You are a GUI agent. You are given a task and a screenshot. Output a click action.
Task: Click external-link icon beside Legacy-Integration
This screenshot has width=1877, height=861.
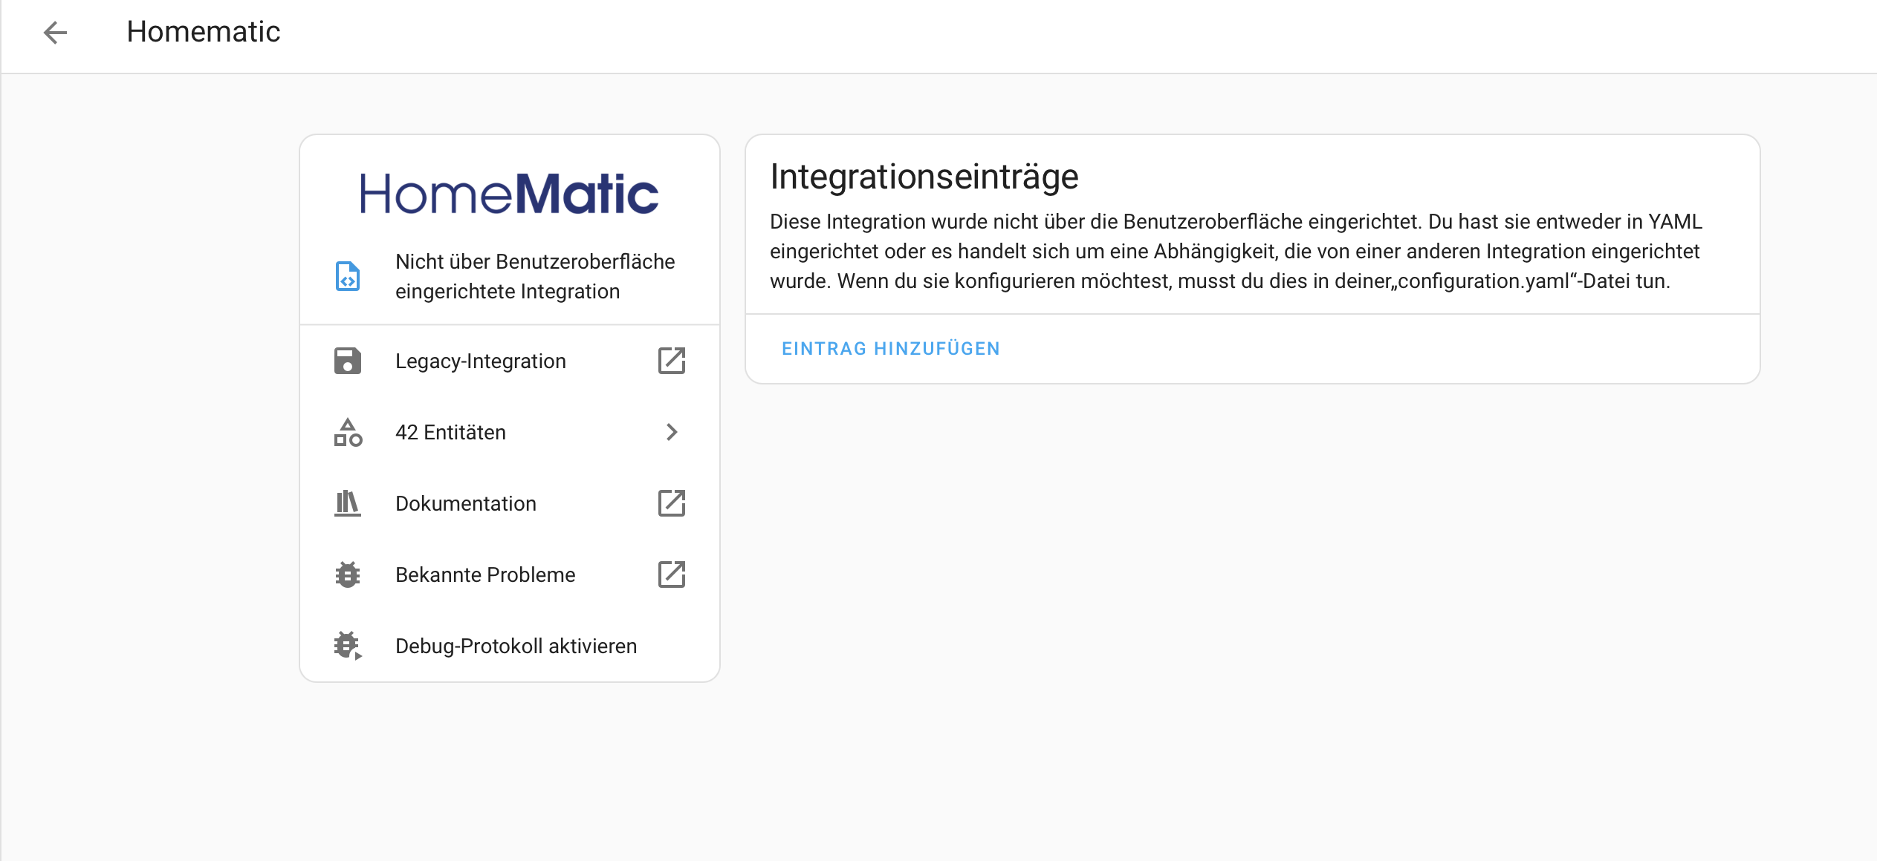click(672, 361)
